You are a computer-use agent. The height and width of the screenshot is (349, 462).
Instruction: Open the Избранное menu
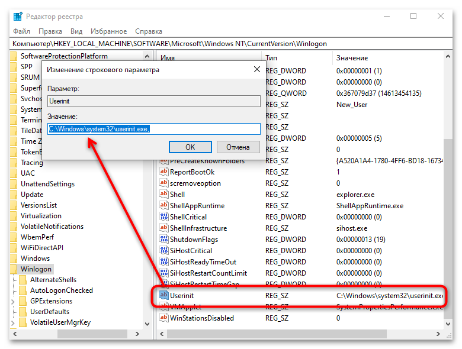(x=108, y=31)
